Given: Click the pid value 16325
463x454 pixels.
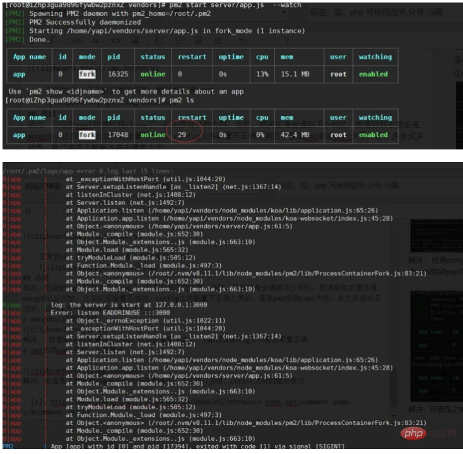Looking at the screenshot, I should tap(118, 74).
